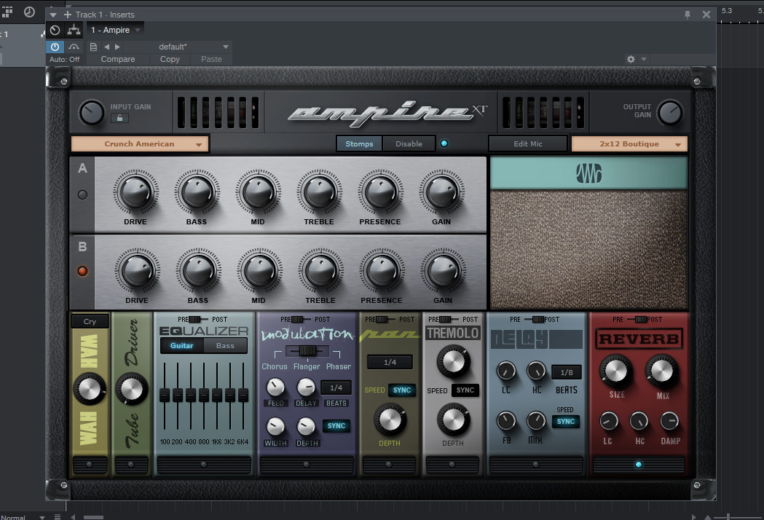Image resolution: width=764 pixels, height=520 pixels.
Task: Toggle the Modulation SYNC button
Action: tap(336, 426)
